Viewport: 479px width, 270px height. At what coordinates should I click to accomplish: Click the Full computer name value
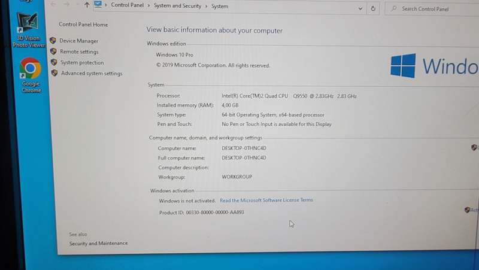[244, 157]
